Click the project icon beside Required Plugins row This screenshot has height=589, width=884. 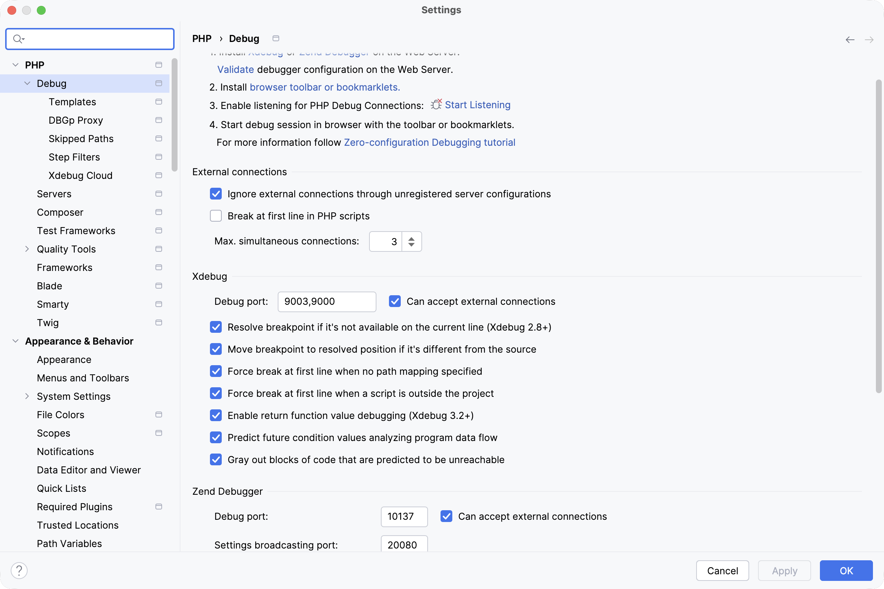[159, 507]
